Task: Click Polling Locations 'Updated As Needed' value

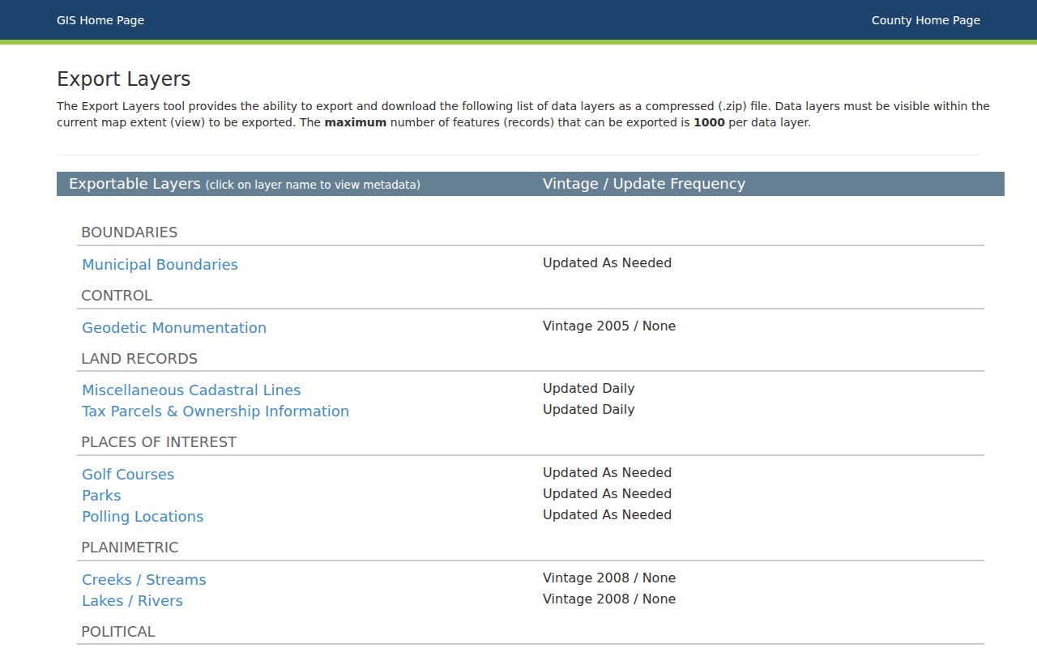Action: [607, 514]
